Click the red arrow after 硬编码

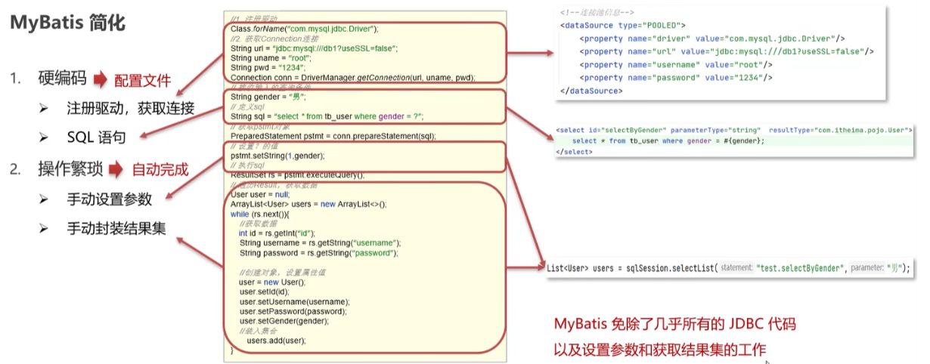pos(101,80)
